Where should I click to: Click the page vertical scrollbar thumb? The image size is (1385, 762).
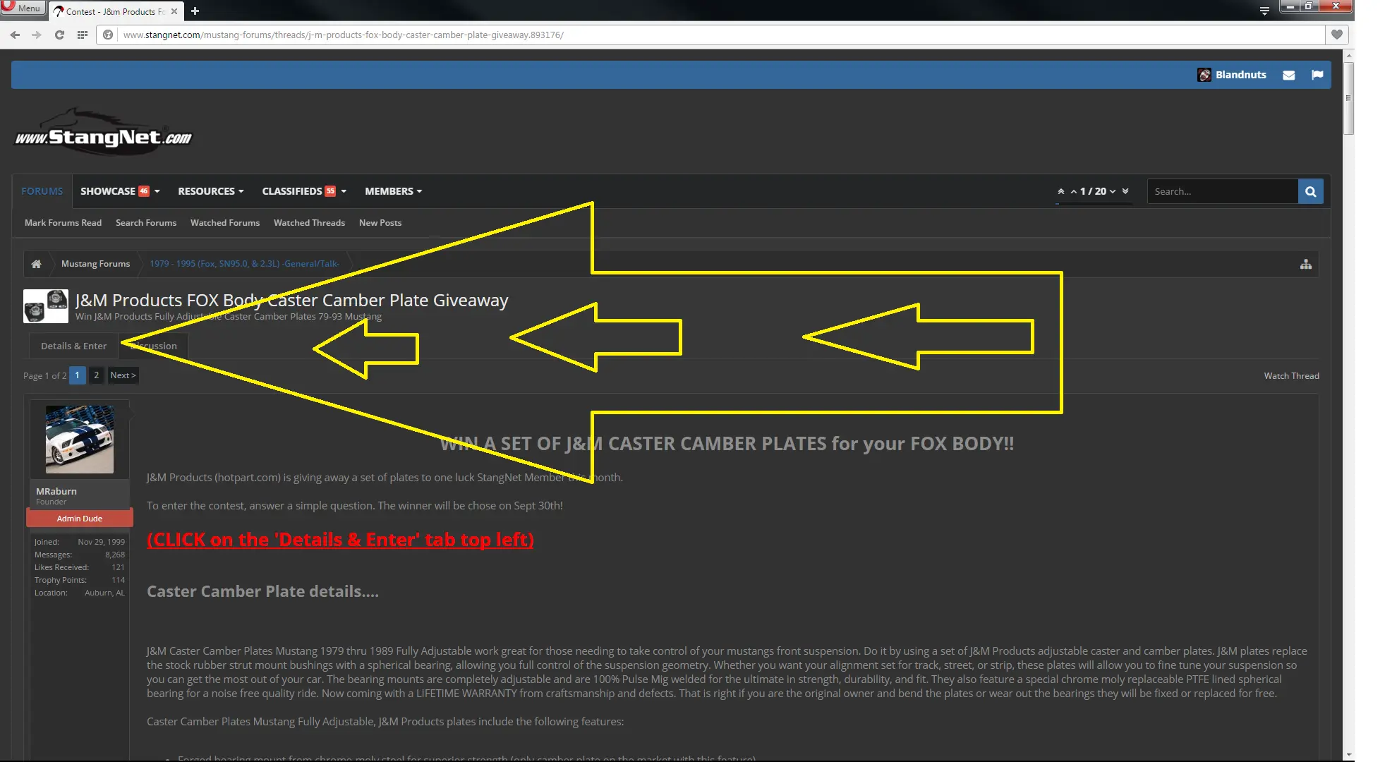[x=1349, y=98]
